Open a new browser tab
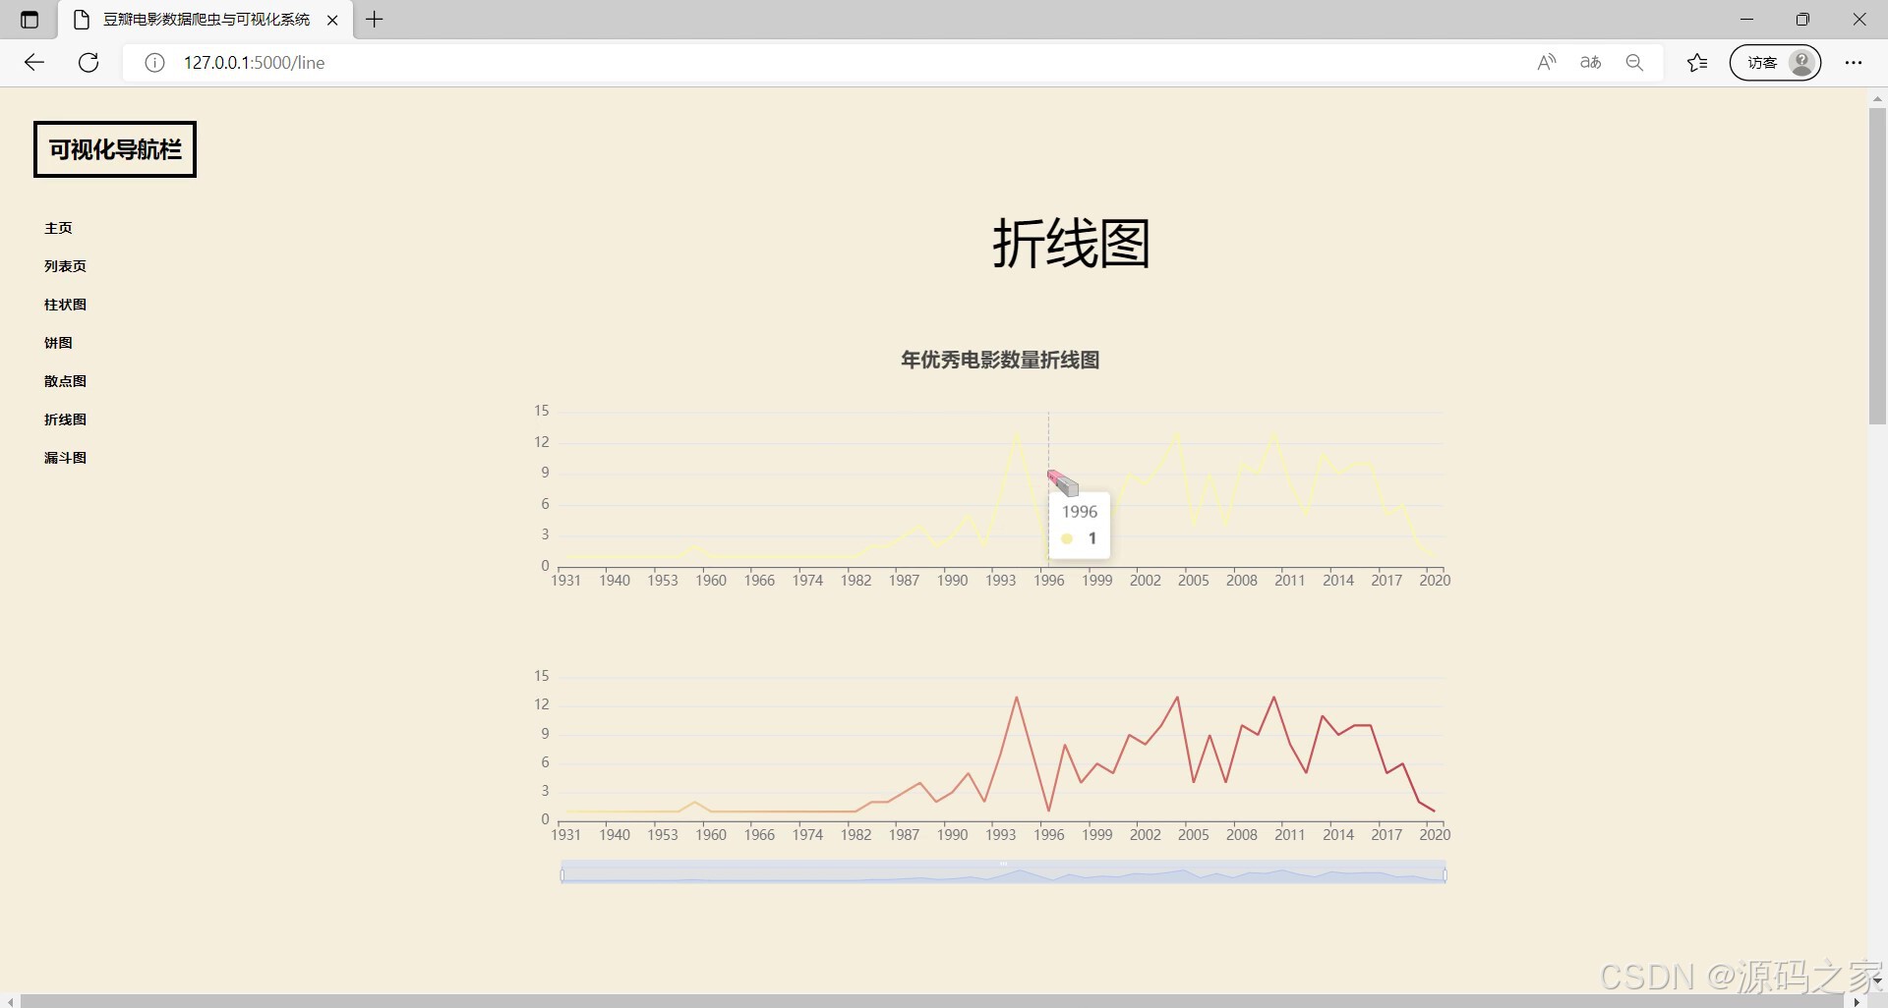1888x1008 pixels. (x=374, y=19)
